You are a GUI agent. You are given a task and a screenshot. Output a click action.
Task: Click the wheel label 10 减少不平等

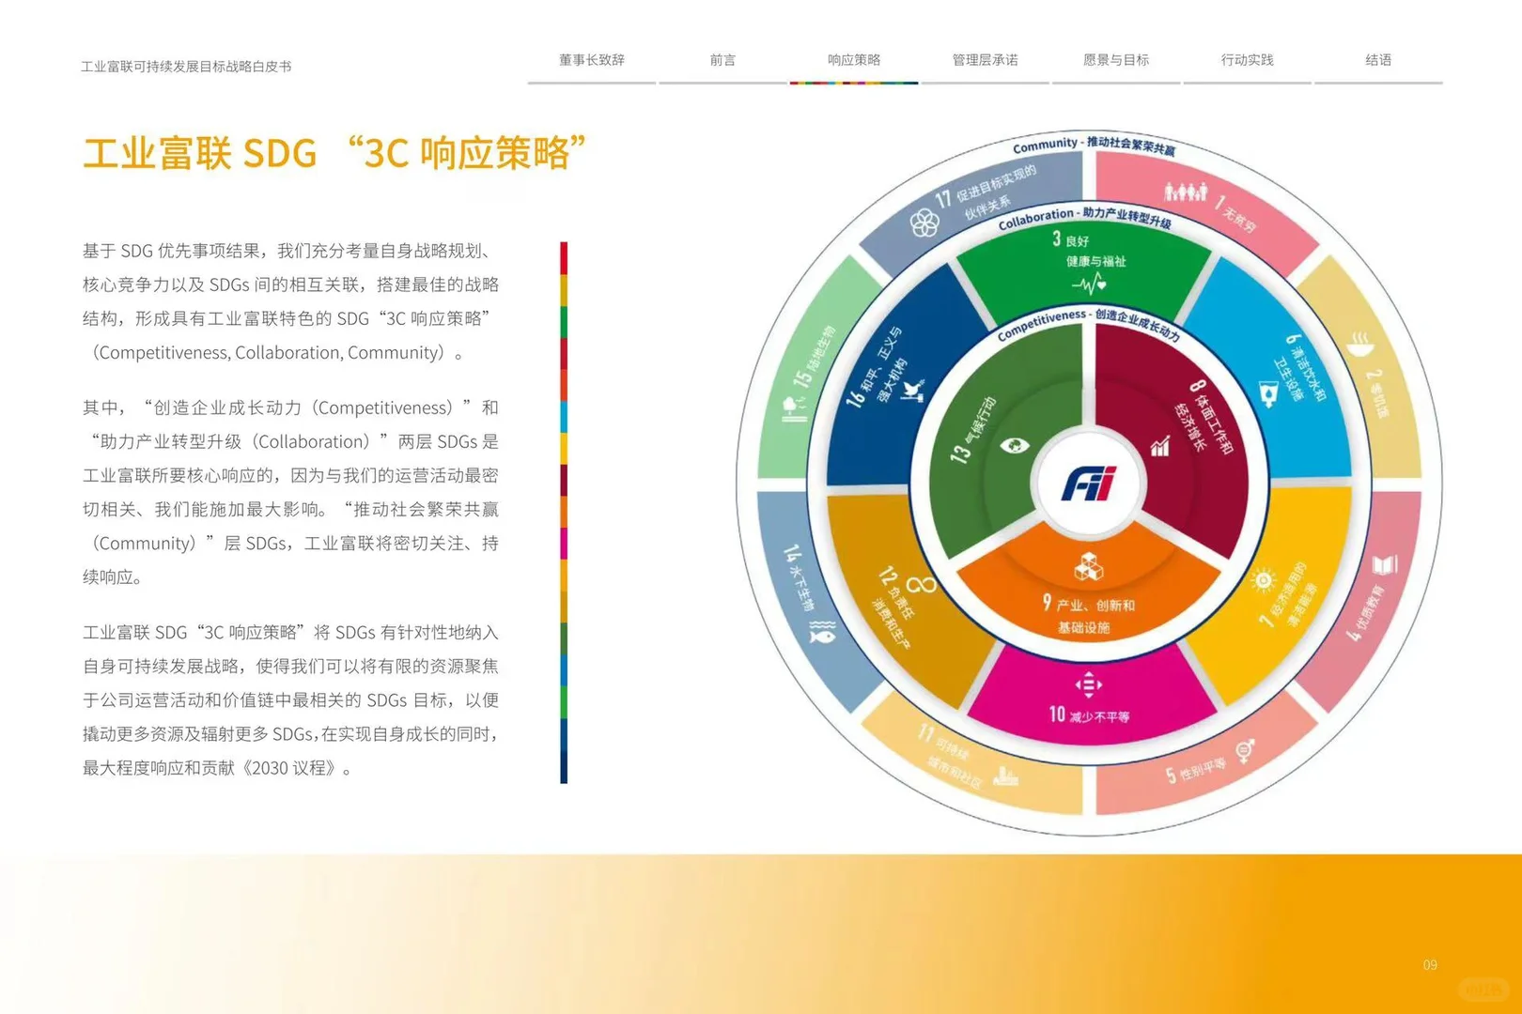coord(1089,715)
